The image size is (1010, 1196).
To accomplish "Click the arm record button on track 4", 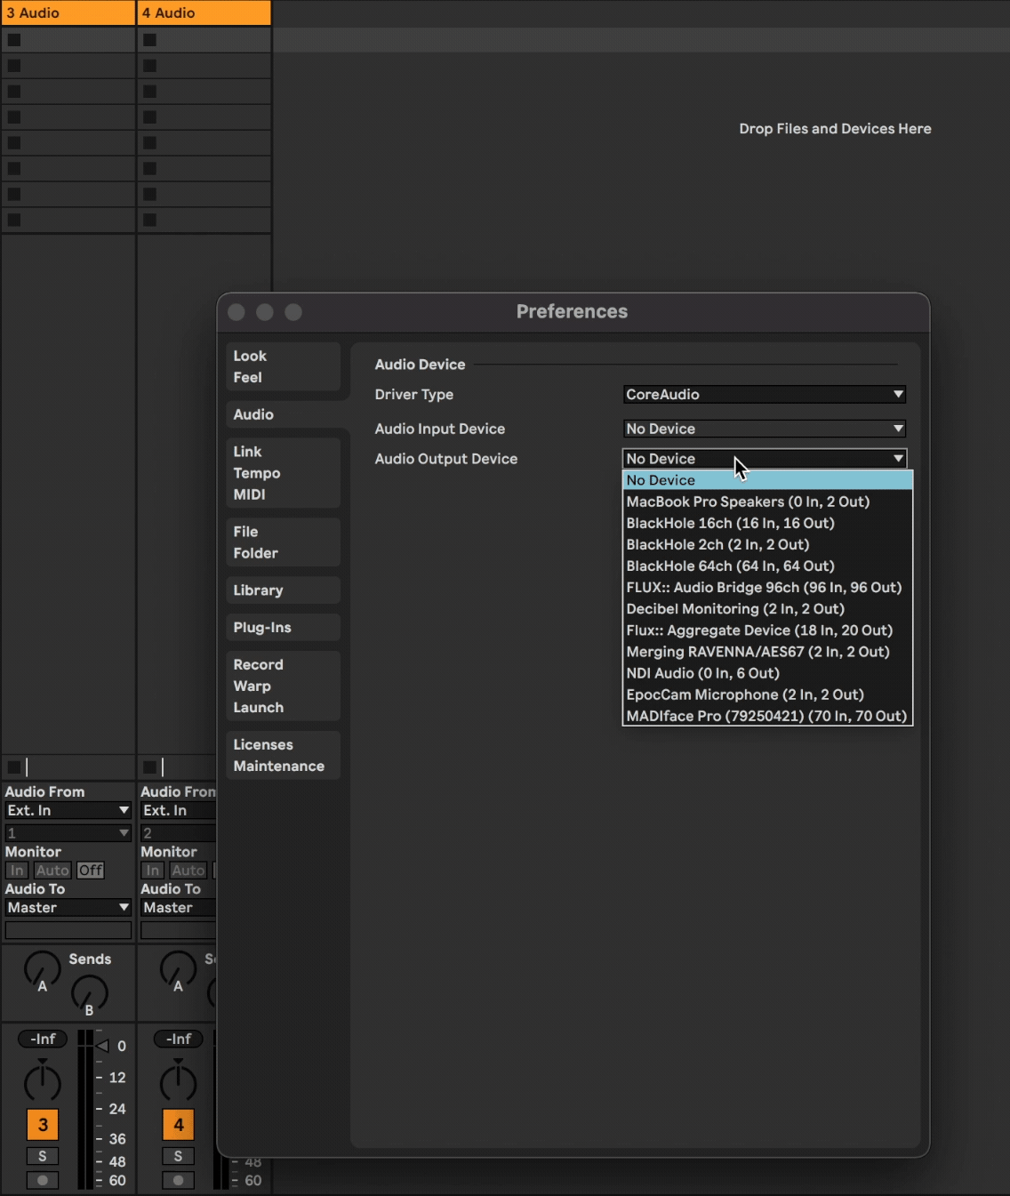I will click(x=178, y=1180).
